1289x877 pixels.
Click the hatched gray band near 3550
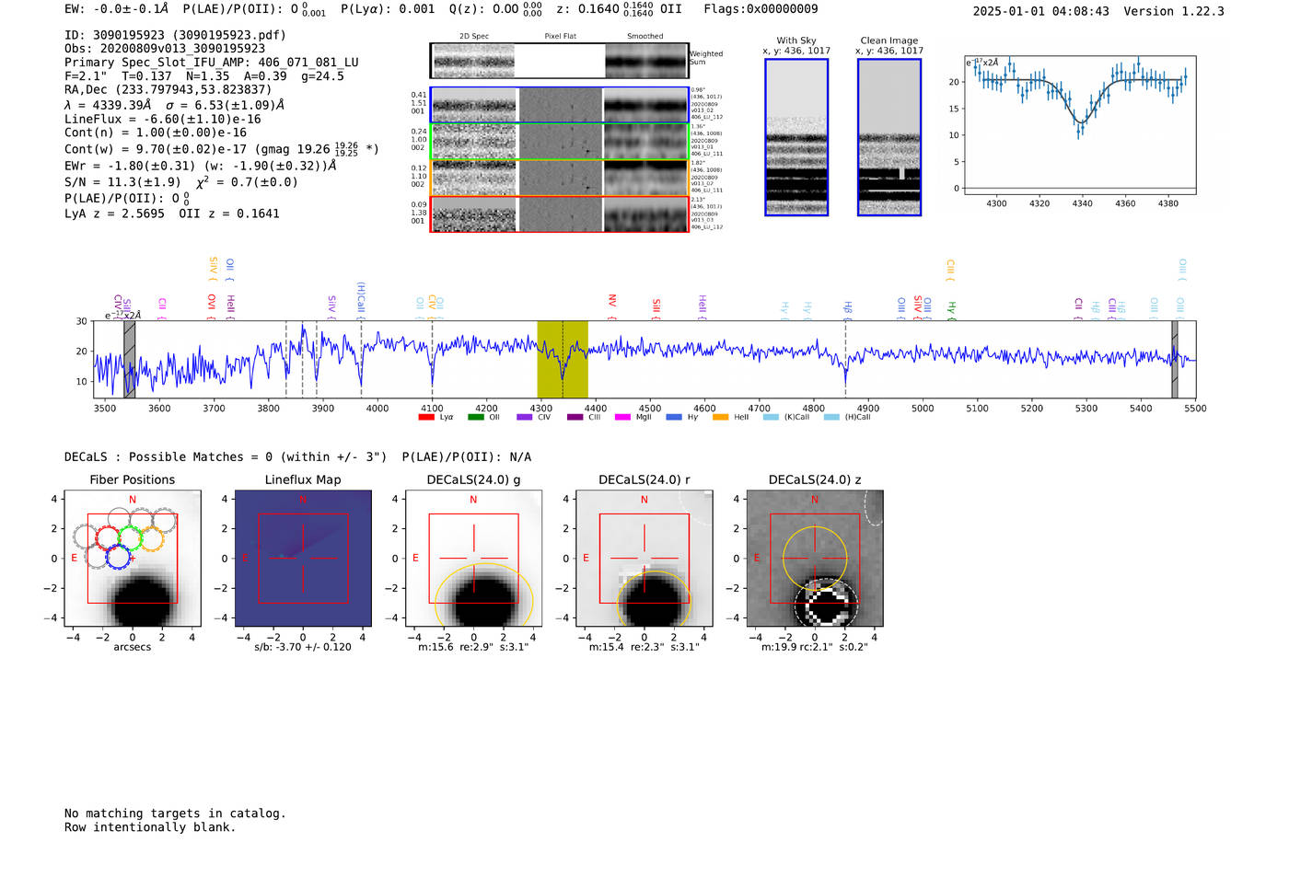130,360
